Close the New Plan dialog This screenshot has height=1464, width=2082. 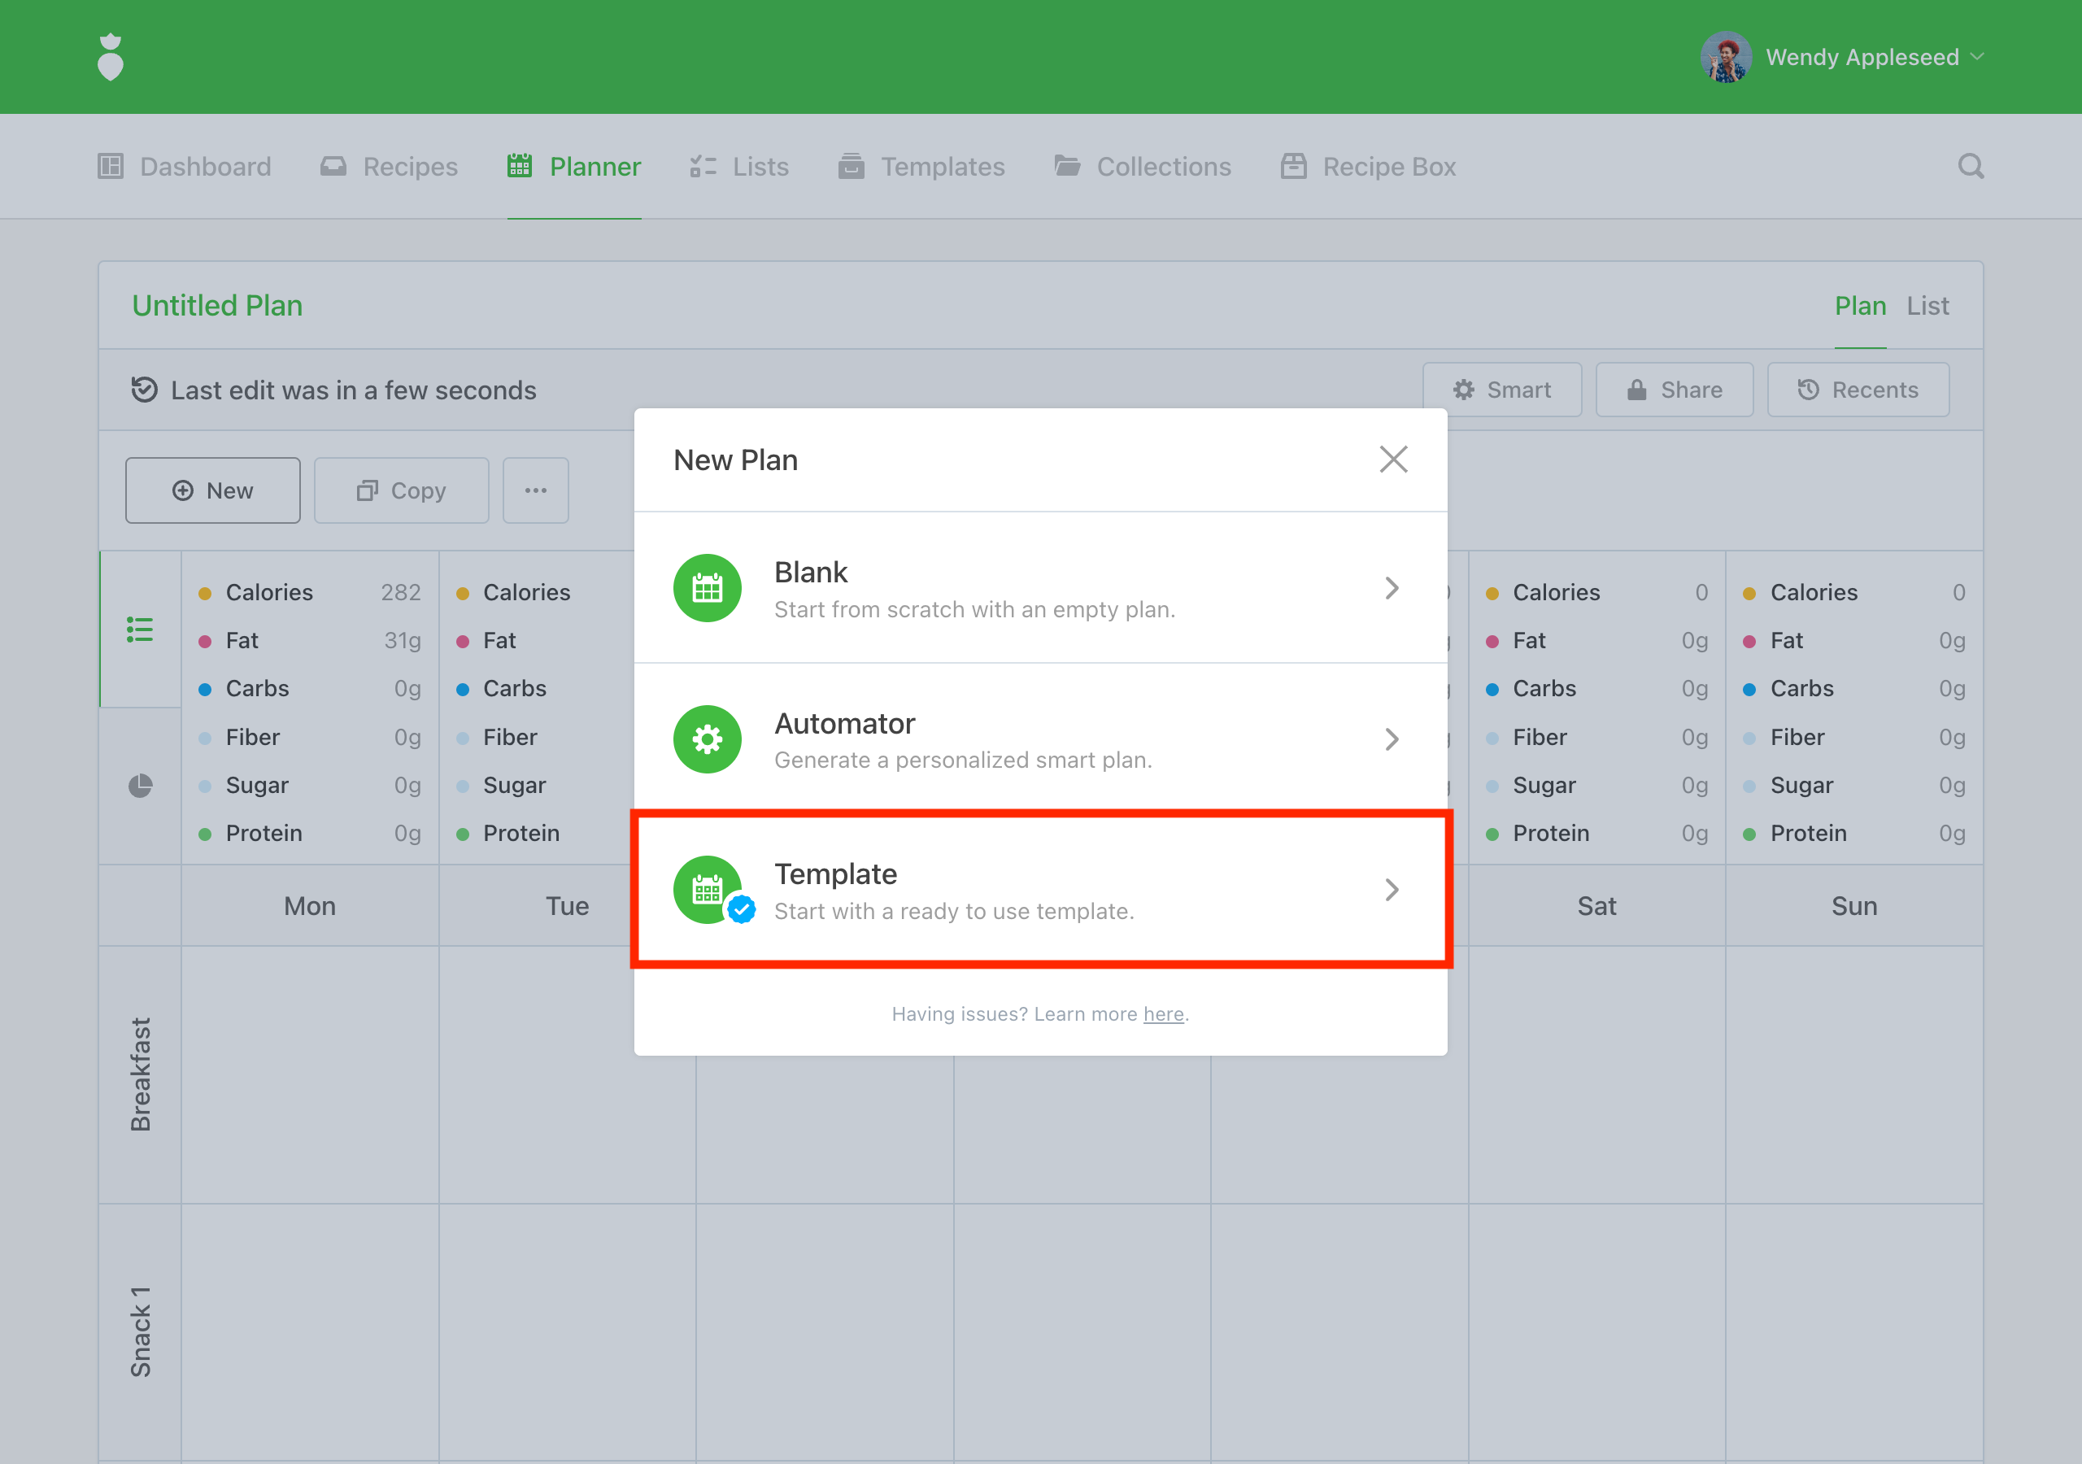[x=1393, y=460]
